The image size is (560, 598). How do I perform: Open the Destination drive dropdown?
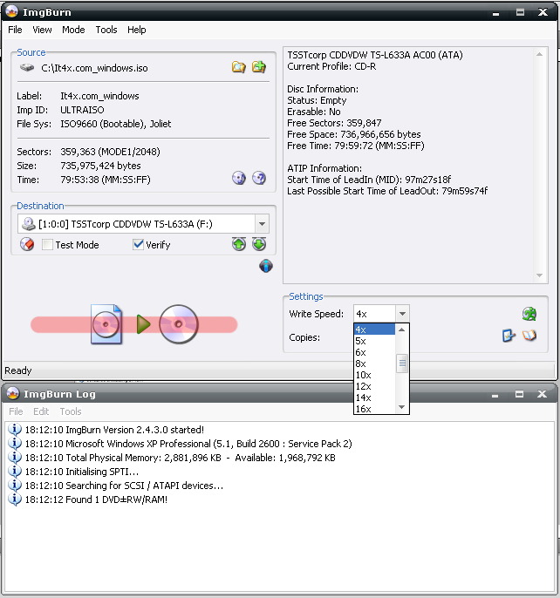tap(262, 224)
